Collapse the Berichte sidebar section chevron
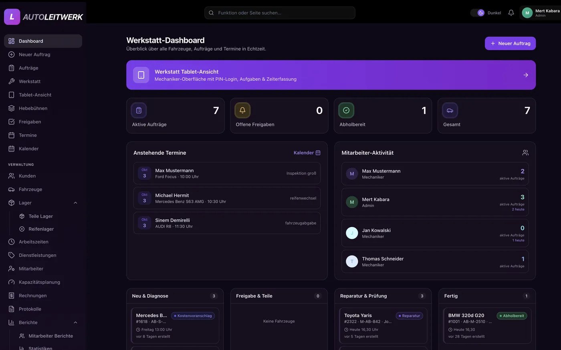The width and height of the screenshot is (561, 350). pos(75,322)
